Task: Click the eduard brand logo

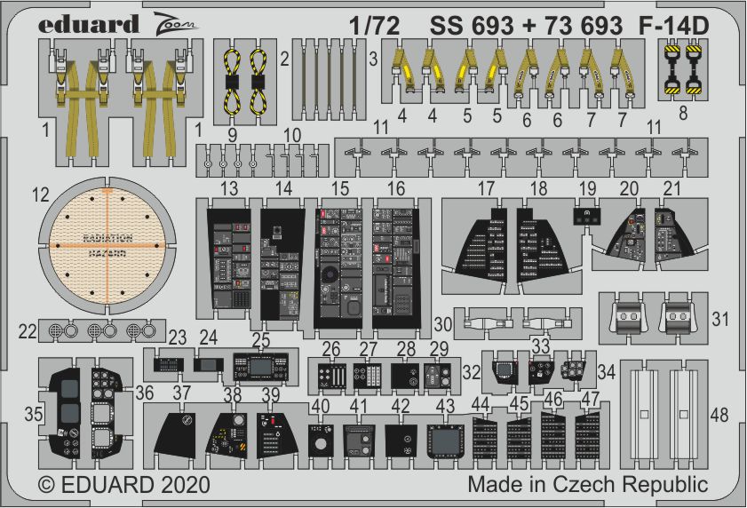Action: 88,25
